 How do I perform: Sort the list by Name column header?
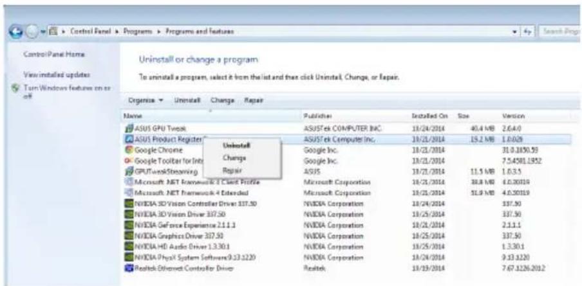pyautogui.click(x=211, y=116)
